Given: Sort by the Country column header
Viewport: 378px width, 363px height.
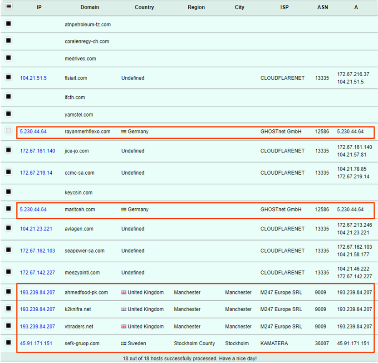Looking at the screenshot, I should (x=144, y=7).
